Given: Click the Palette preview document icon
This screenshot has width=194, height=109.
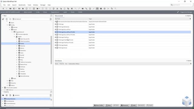Looking at the screenshot, I should pos(10,95).
